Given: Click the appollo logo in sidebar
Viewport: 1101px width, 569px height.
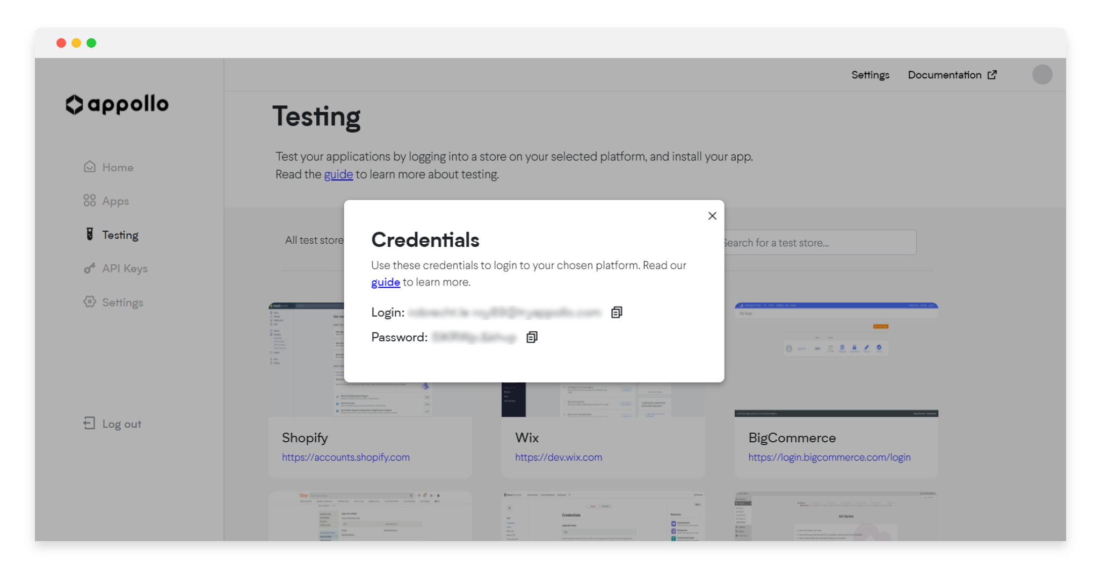Looking at the screenshot, I should coord(117,105).
